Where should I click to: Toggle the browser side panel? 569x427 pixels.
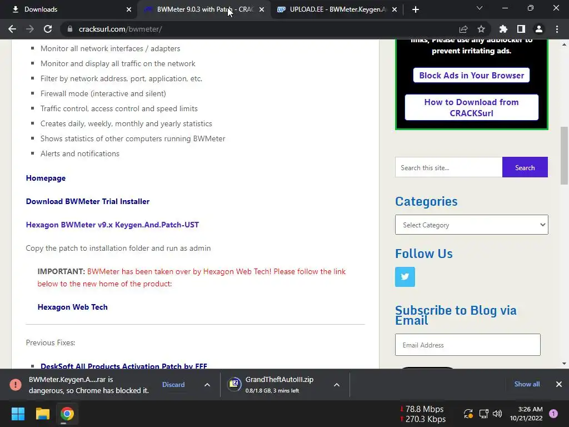click(x=521, y=29)
